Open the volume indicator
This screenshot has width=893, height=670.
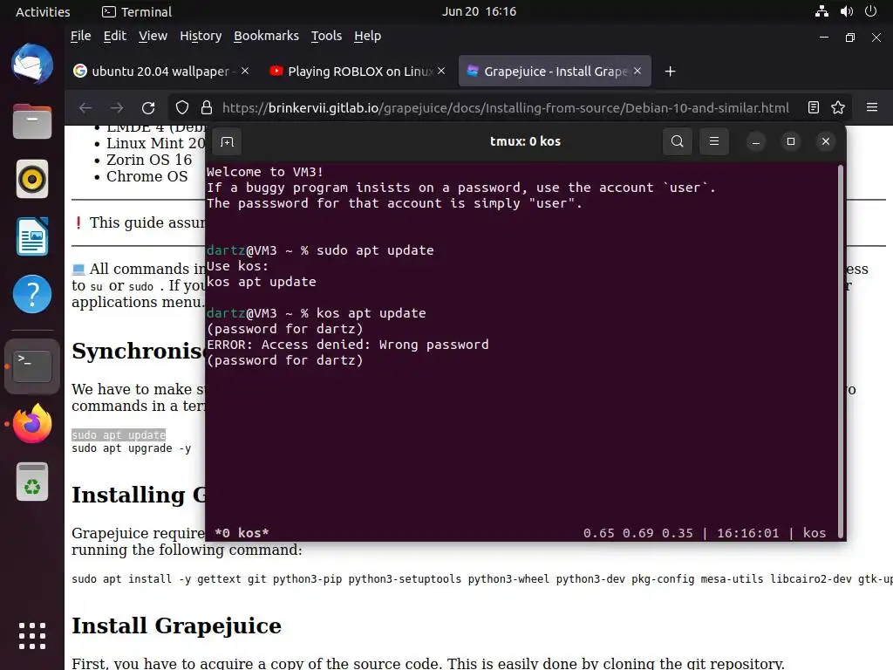(846, 11)
